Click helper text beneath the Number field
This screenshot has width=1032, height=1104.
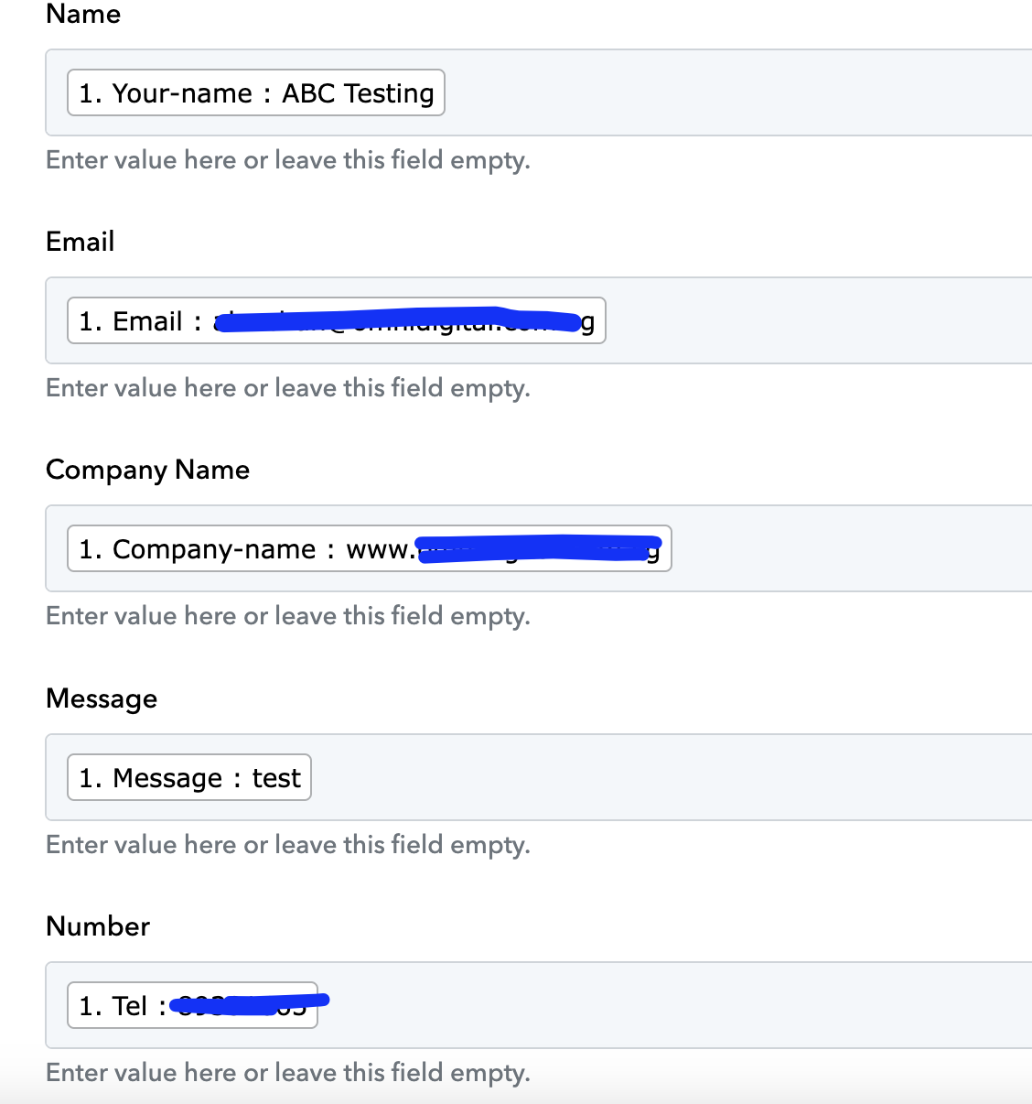point(288,1073)
